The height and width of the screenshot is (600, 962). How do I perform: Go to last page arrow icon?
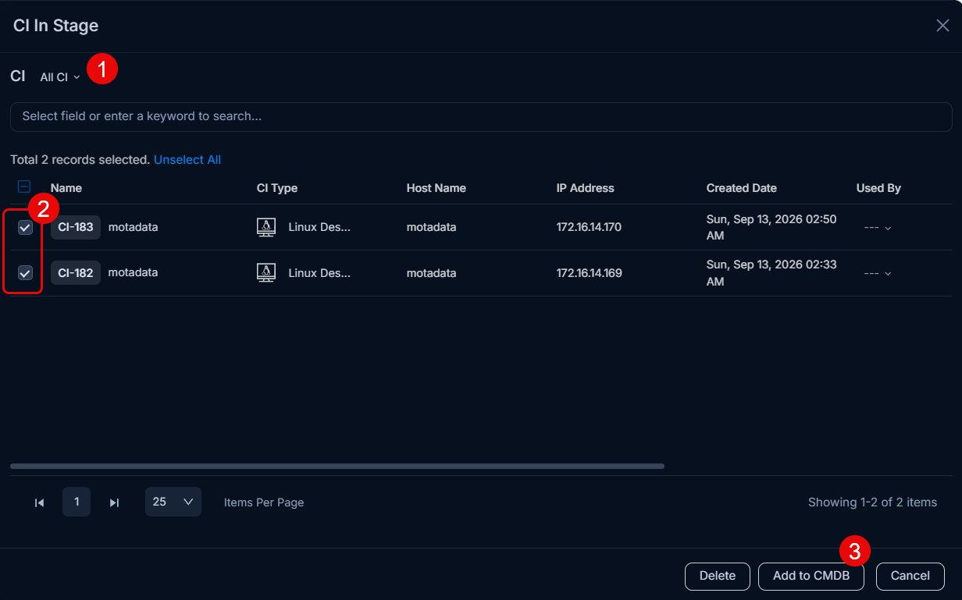114,502
